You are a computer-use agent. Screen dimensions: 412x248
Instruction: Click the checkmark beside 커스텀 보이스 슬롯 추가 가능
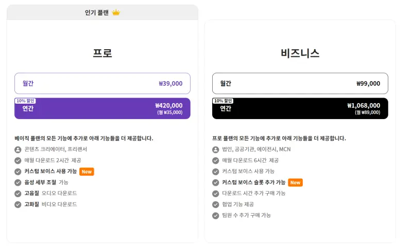pyautogui.click(x=215, y=182)
